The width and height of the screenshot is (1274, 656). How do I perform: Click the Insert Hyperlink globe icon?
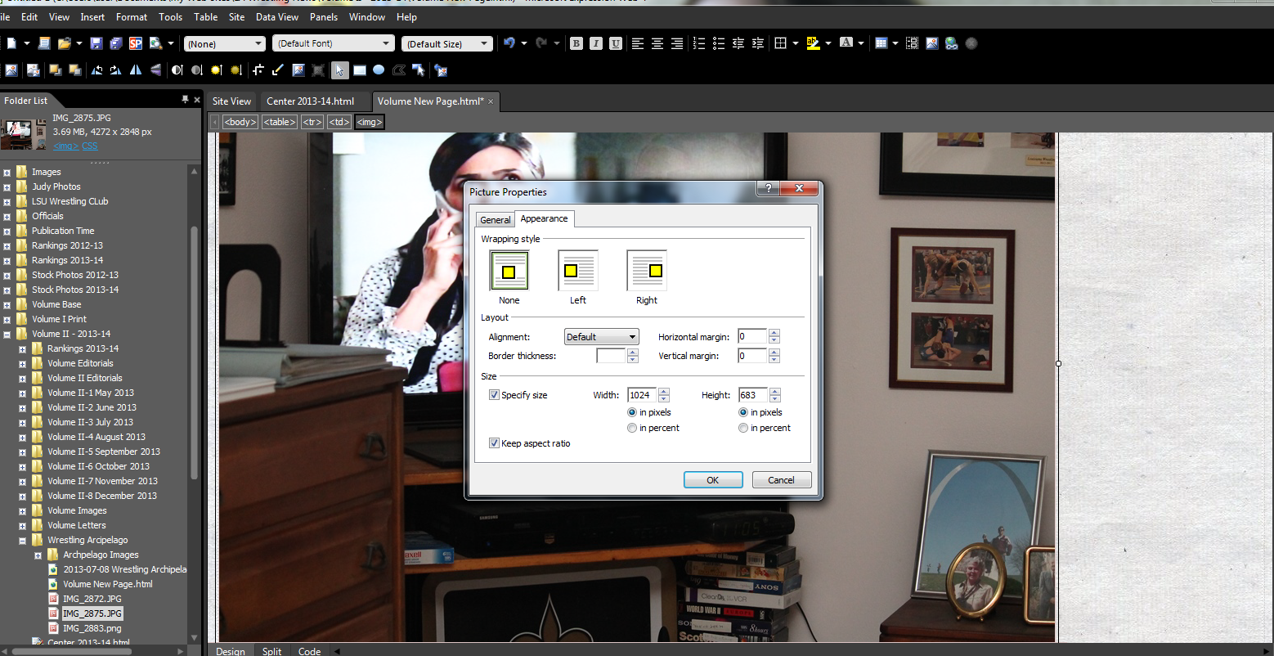click(952, 43)
